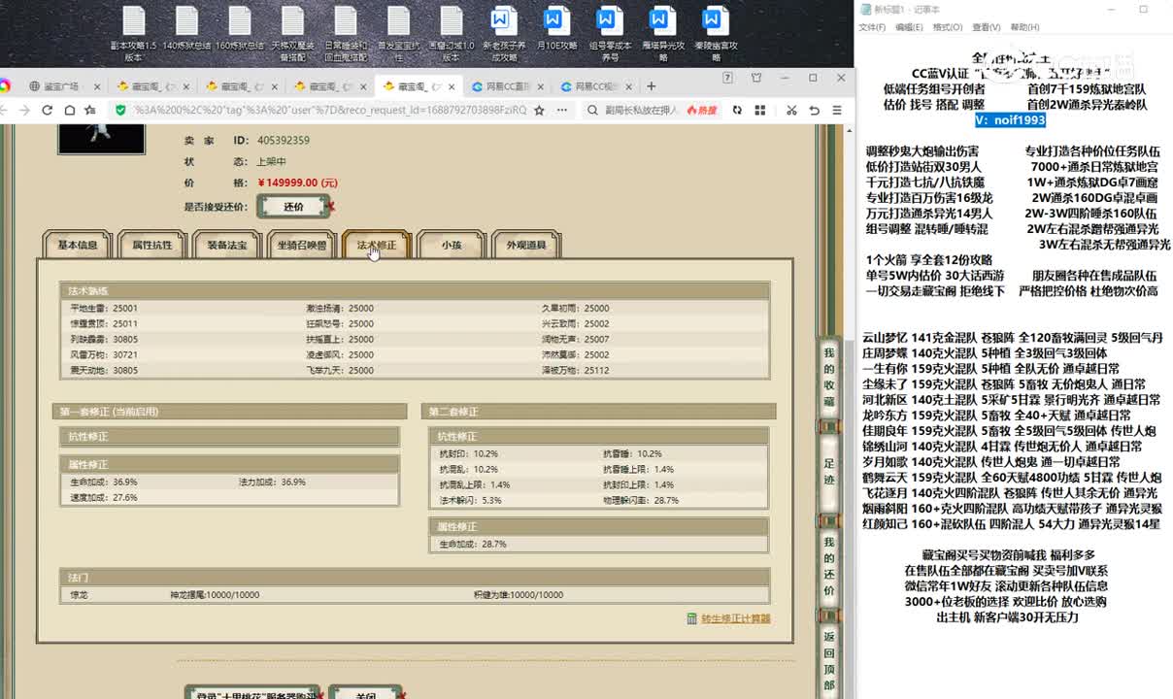Open desktop file 140炼狱总结
The height and width of the screenshot is (699, 1173).
186,28
